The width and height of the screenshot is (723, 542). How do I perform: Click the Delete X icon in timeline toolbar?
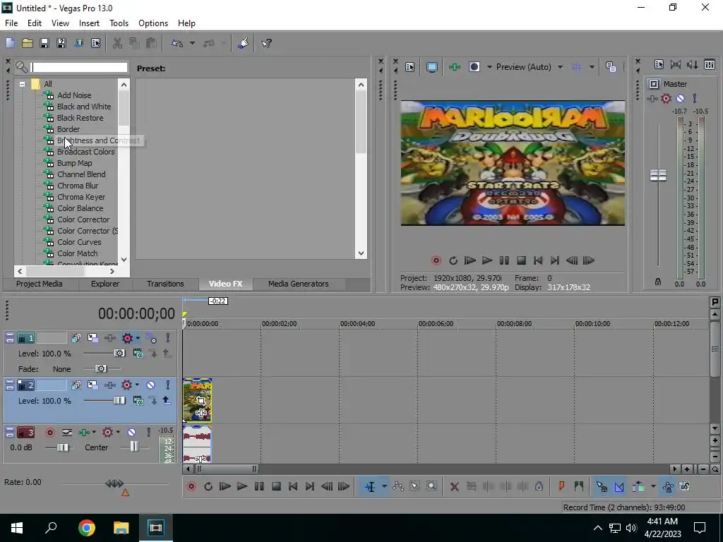coord(454,487)
